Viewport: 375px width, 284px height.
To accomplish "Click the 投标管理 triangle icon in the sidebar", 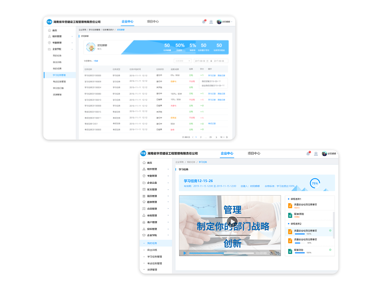I will tap(144, 229).
